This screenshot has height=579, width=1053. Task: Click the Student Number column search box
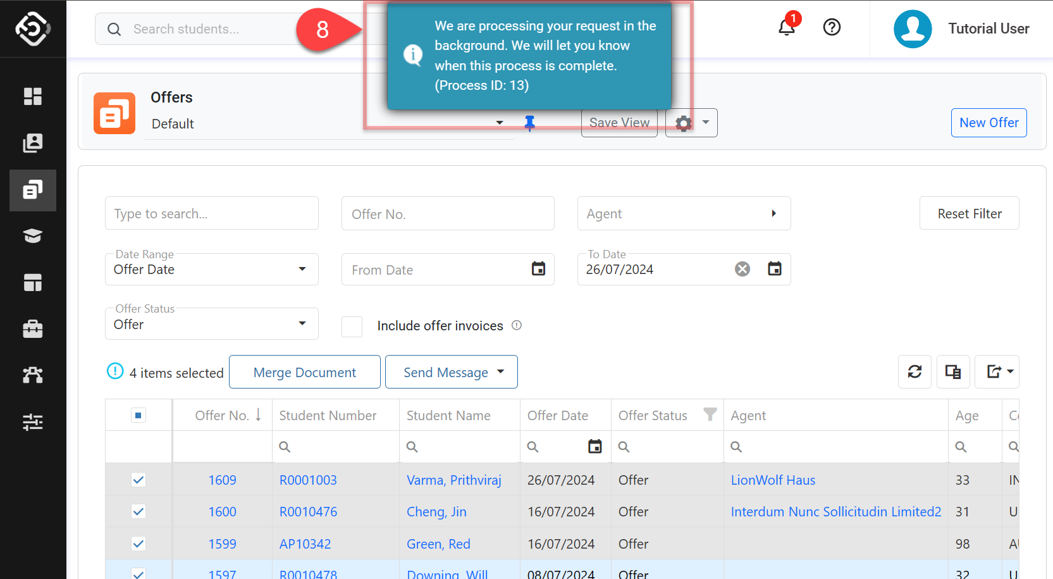(x=335, y=447)
